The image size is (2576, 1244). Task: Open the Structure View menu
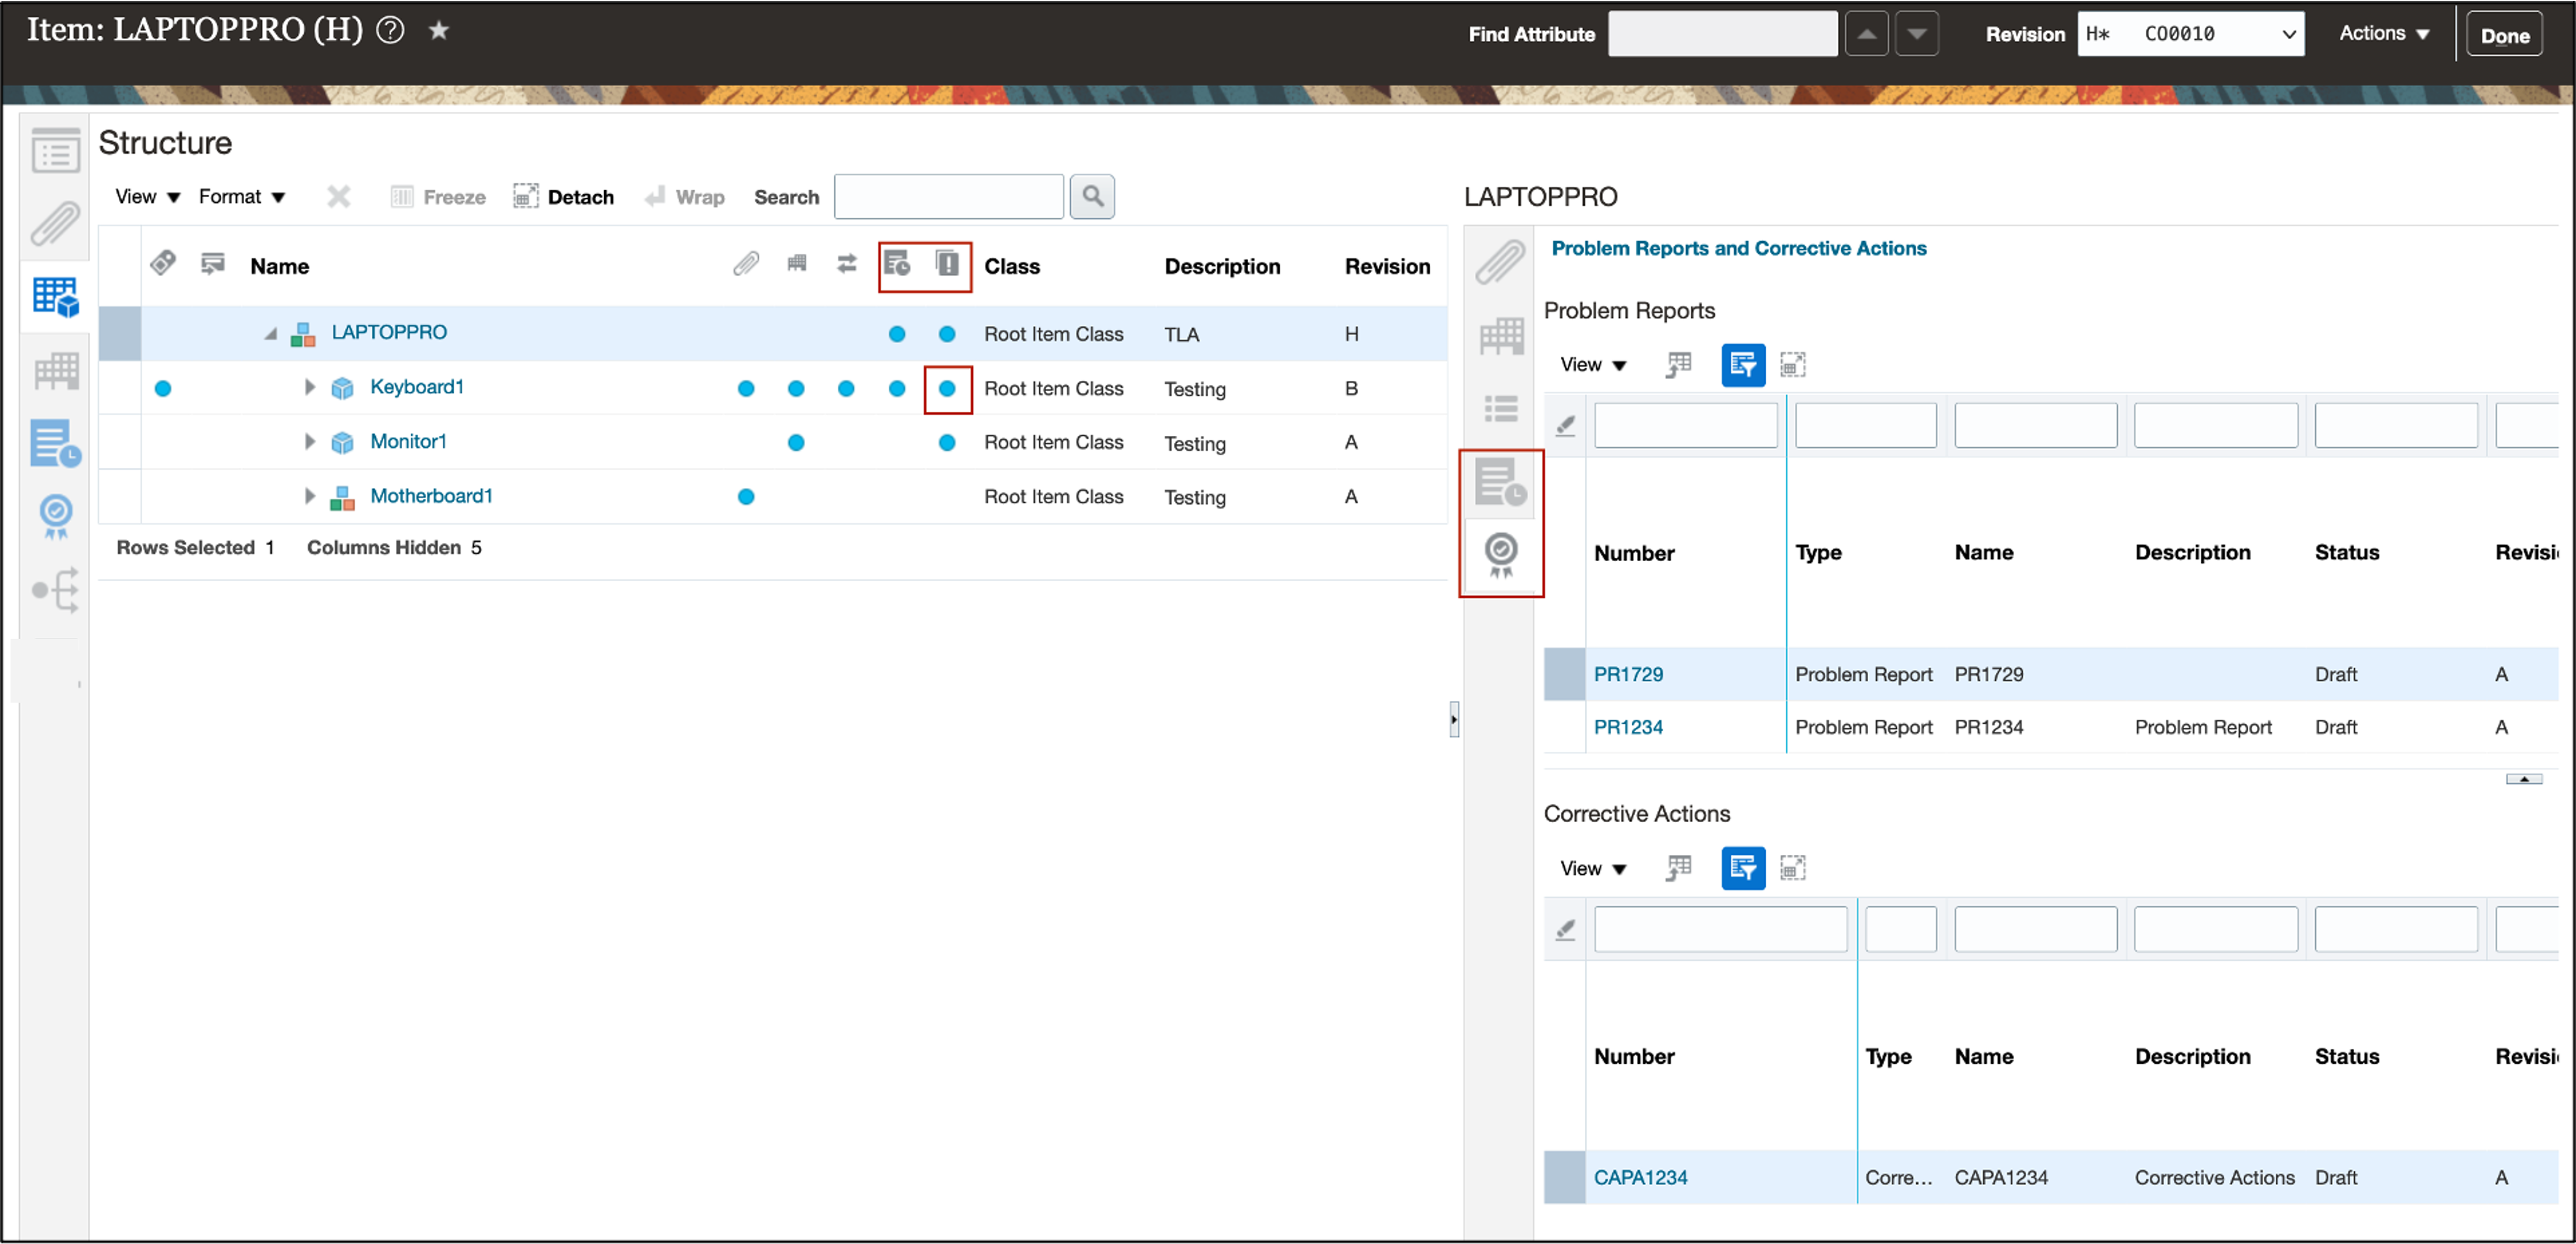tap(147, 197)
